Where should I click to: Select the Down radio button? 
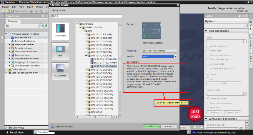[208, 74]
